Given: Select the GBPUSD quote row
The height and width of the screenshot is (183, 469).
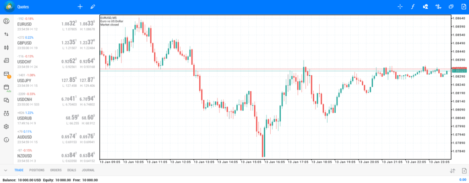Looking at the screenshot, I should coord(56,42).
